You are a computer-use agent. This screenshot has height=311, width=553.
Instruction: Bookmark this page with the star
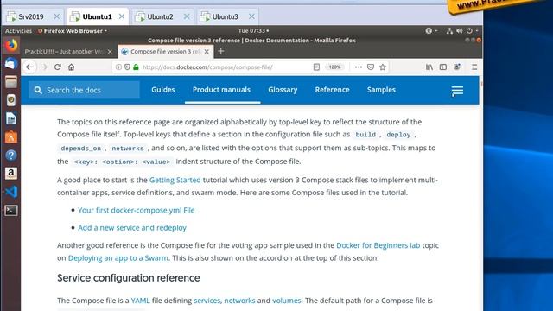[x=383, y=67]
